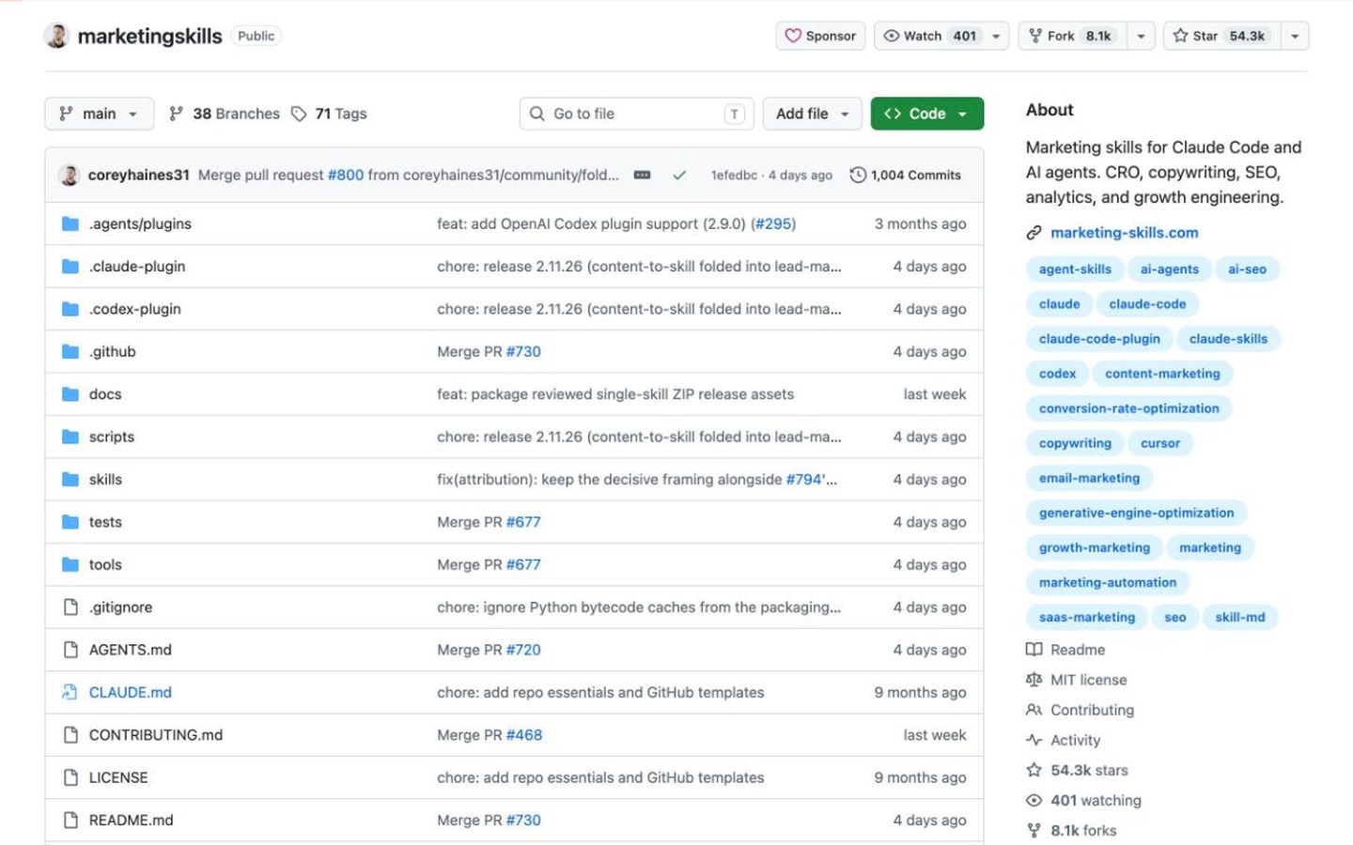This screenshot has width=1353, height=845.
Task: Select the ai-seo topic tag
Action: [x=1247, y=269]
